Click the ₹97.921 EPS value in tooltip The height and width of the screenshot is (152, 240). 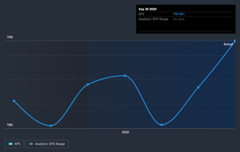coord(179,14)
